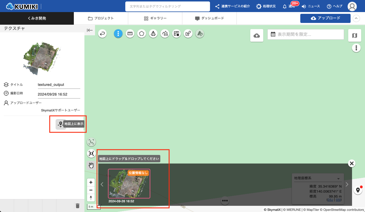Click the pencil annotation edit tool
The height and width of the screenshot is (212, 365).
188,34
